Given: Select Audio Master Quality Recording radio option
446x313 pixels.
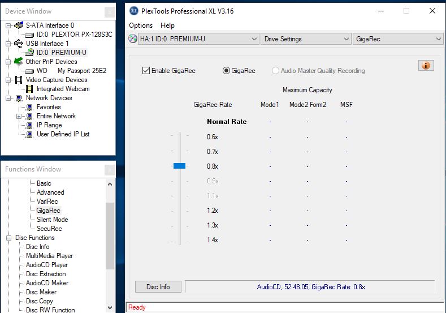Looking at the screenshot, I should coord(275,70).
